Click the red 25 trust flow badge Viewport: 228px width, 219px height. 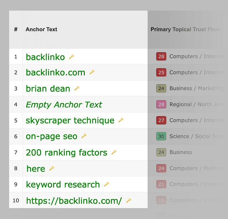[x=161, y=72]
